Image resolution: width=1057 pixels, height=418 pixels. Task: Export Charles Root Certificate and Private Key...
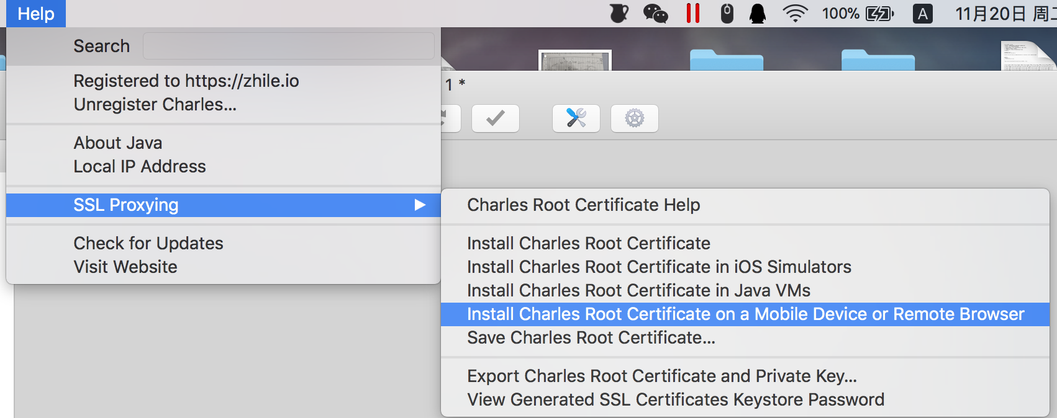745,376
